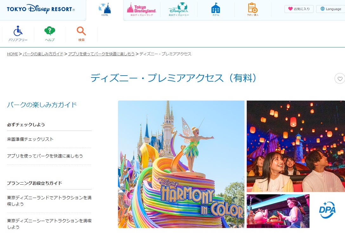
Task: Click the lantern ride photo
Action: click(296, 146)
